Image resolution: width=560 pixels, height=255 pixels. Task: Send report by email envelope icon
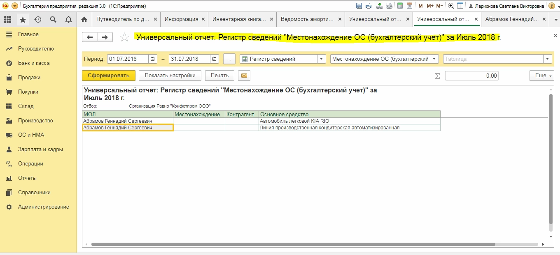click(x=244, y=76)
